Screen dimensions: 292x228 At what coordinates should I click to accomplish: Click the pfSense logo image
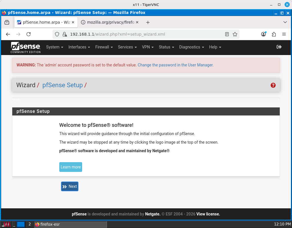(x=26, y=47)
